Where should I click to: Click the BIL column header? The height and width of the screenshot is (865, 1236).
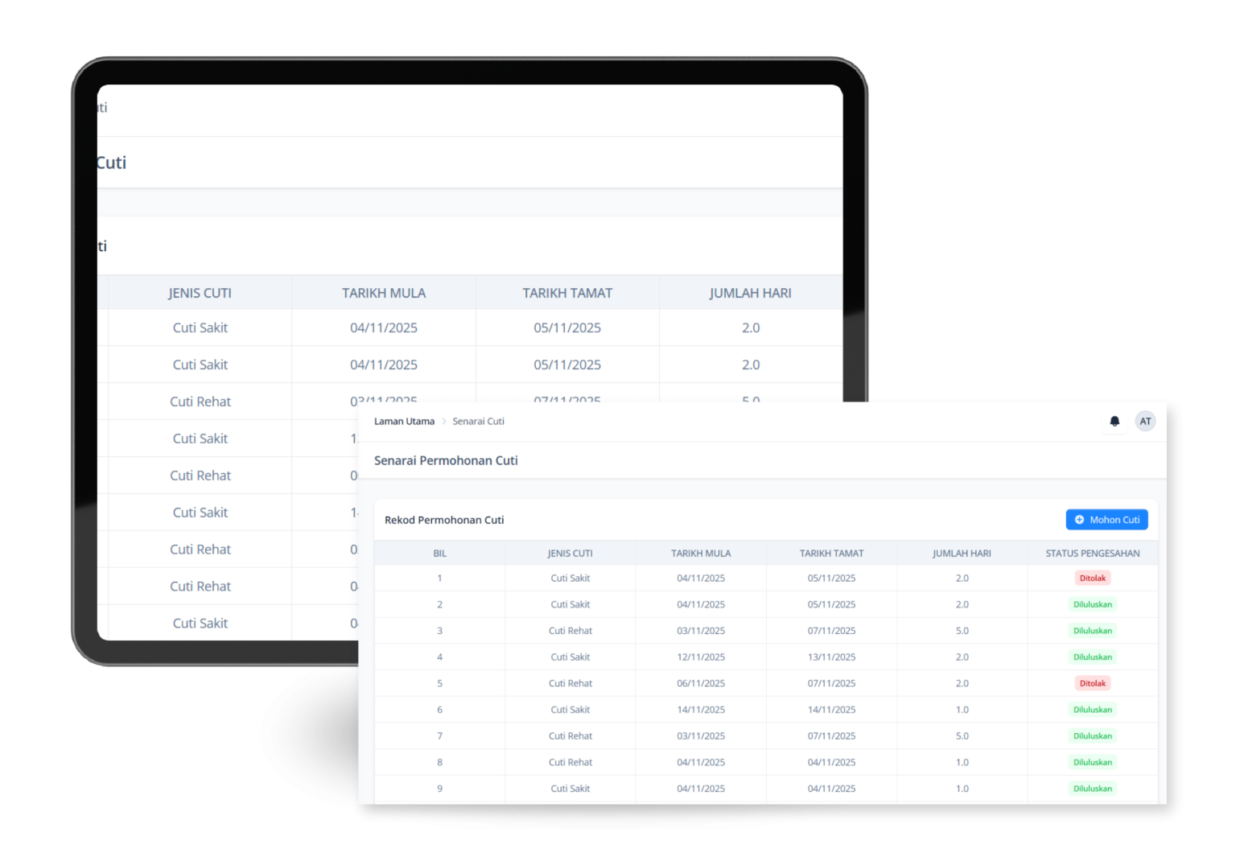[439, 554]
